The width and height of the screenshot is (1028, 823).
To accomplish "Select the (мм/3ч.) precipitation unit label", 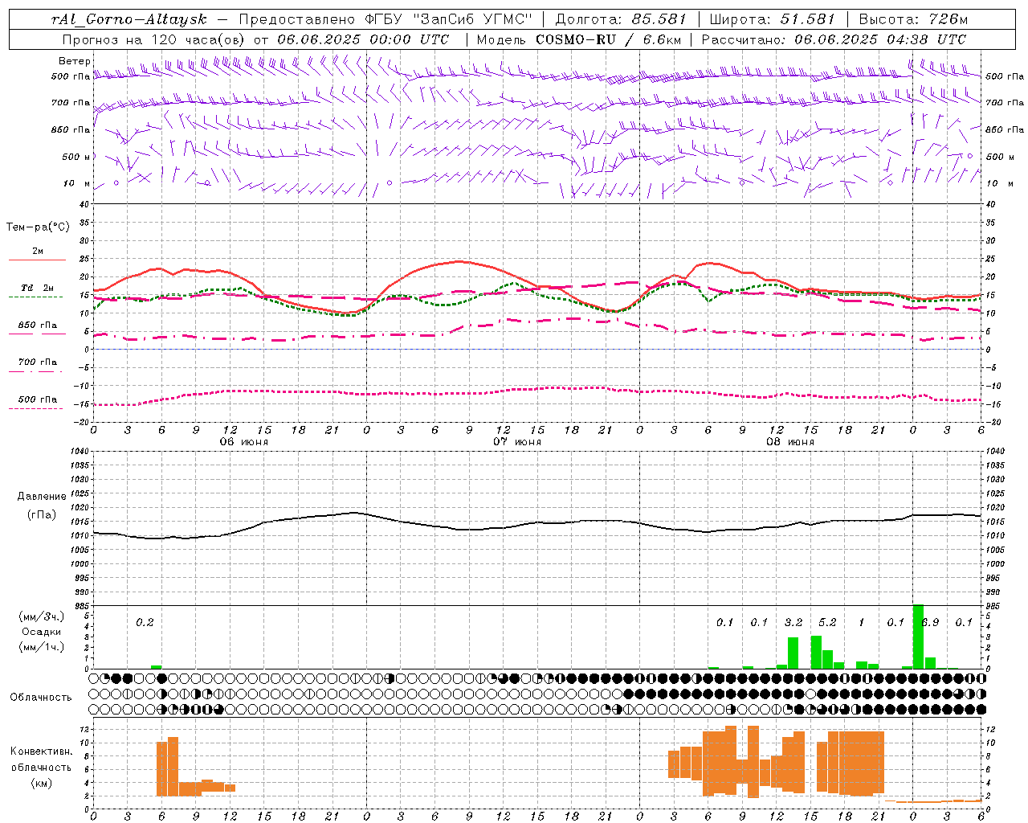I will (x=42, y=616).
